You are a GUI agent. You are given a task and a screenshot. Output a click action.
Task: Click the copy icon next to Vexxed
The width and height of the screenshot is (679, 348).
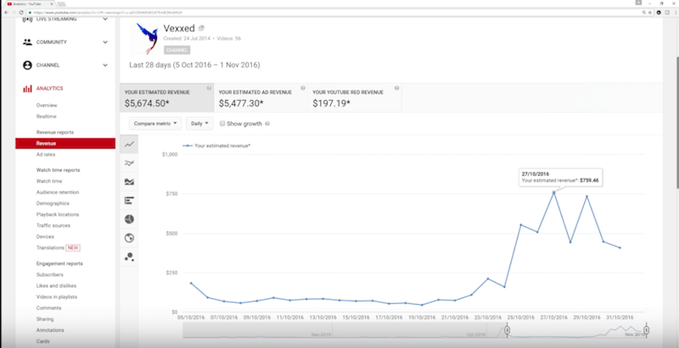(x=201, y=29)
